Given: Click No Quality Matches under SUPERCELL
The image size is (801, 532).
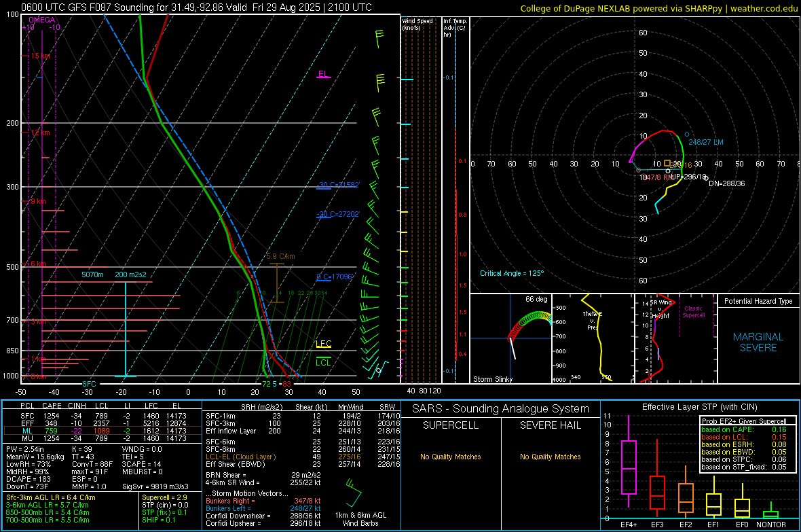Looking at the screenshot, I should coord(451,457).
